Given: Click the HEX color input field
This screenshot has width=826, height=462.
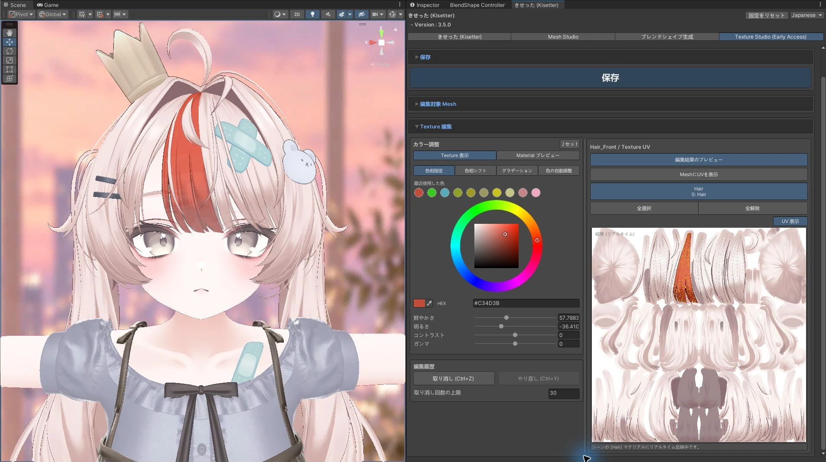Looking at the screenshot, I should [x=526, y=303].
